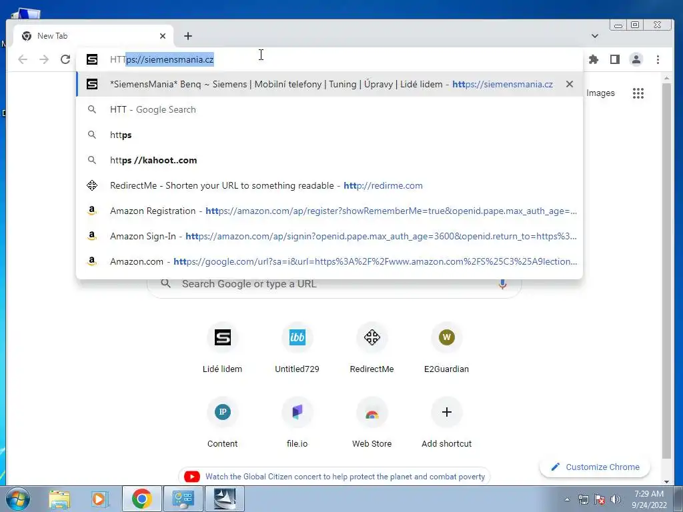The width and height of the screenshot is (683, 512).
Task: Open the Action Center flag icon
Action: coord(600,499)
